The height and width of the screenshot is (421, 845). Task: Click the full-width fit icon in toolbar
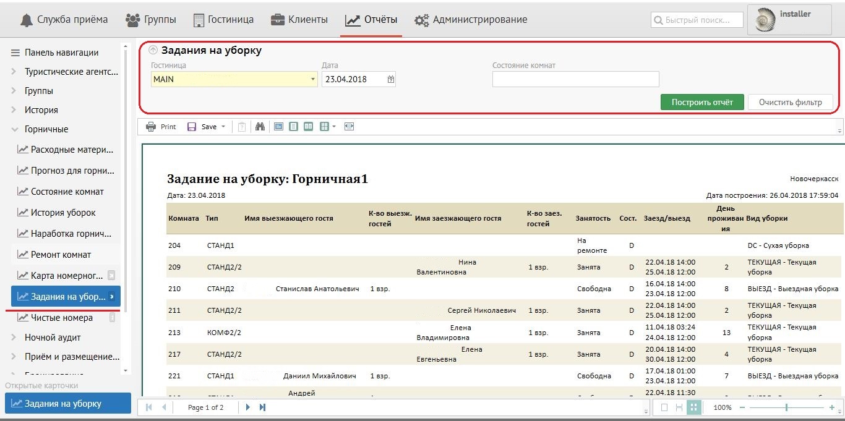[350, 127]
